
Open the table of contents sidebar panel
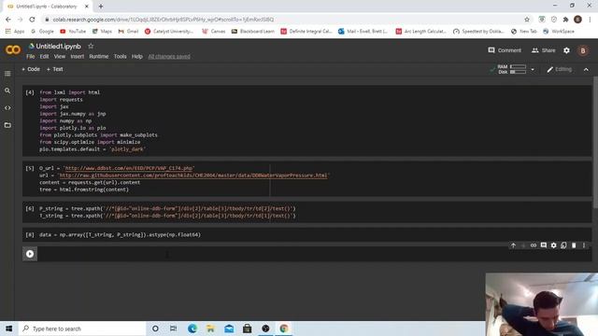[x=7, y=74]
